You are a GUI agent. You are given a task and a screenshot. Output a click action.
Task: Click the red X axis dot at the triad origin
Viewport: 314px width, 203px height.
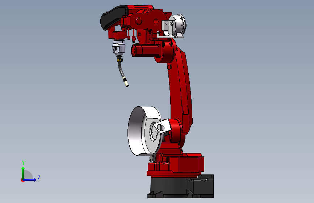tap(22, 180)
